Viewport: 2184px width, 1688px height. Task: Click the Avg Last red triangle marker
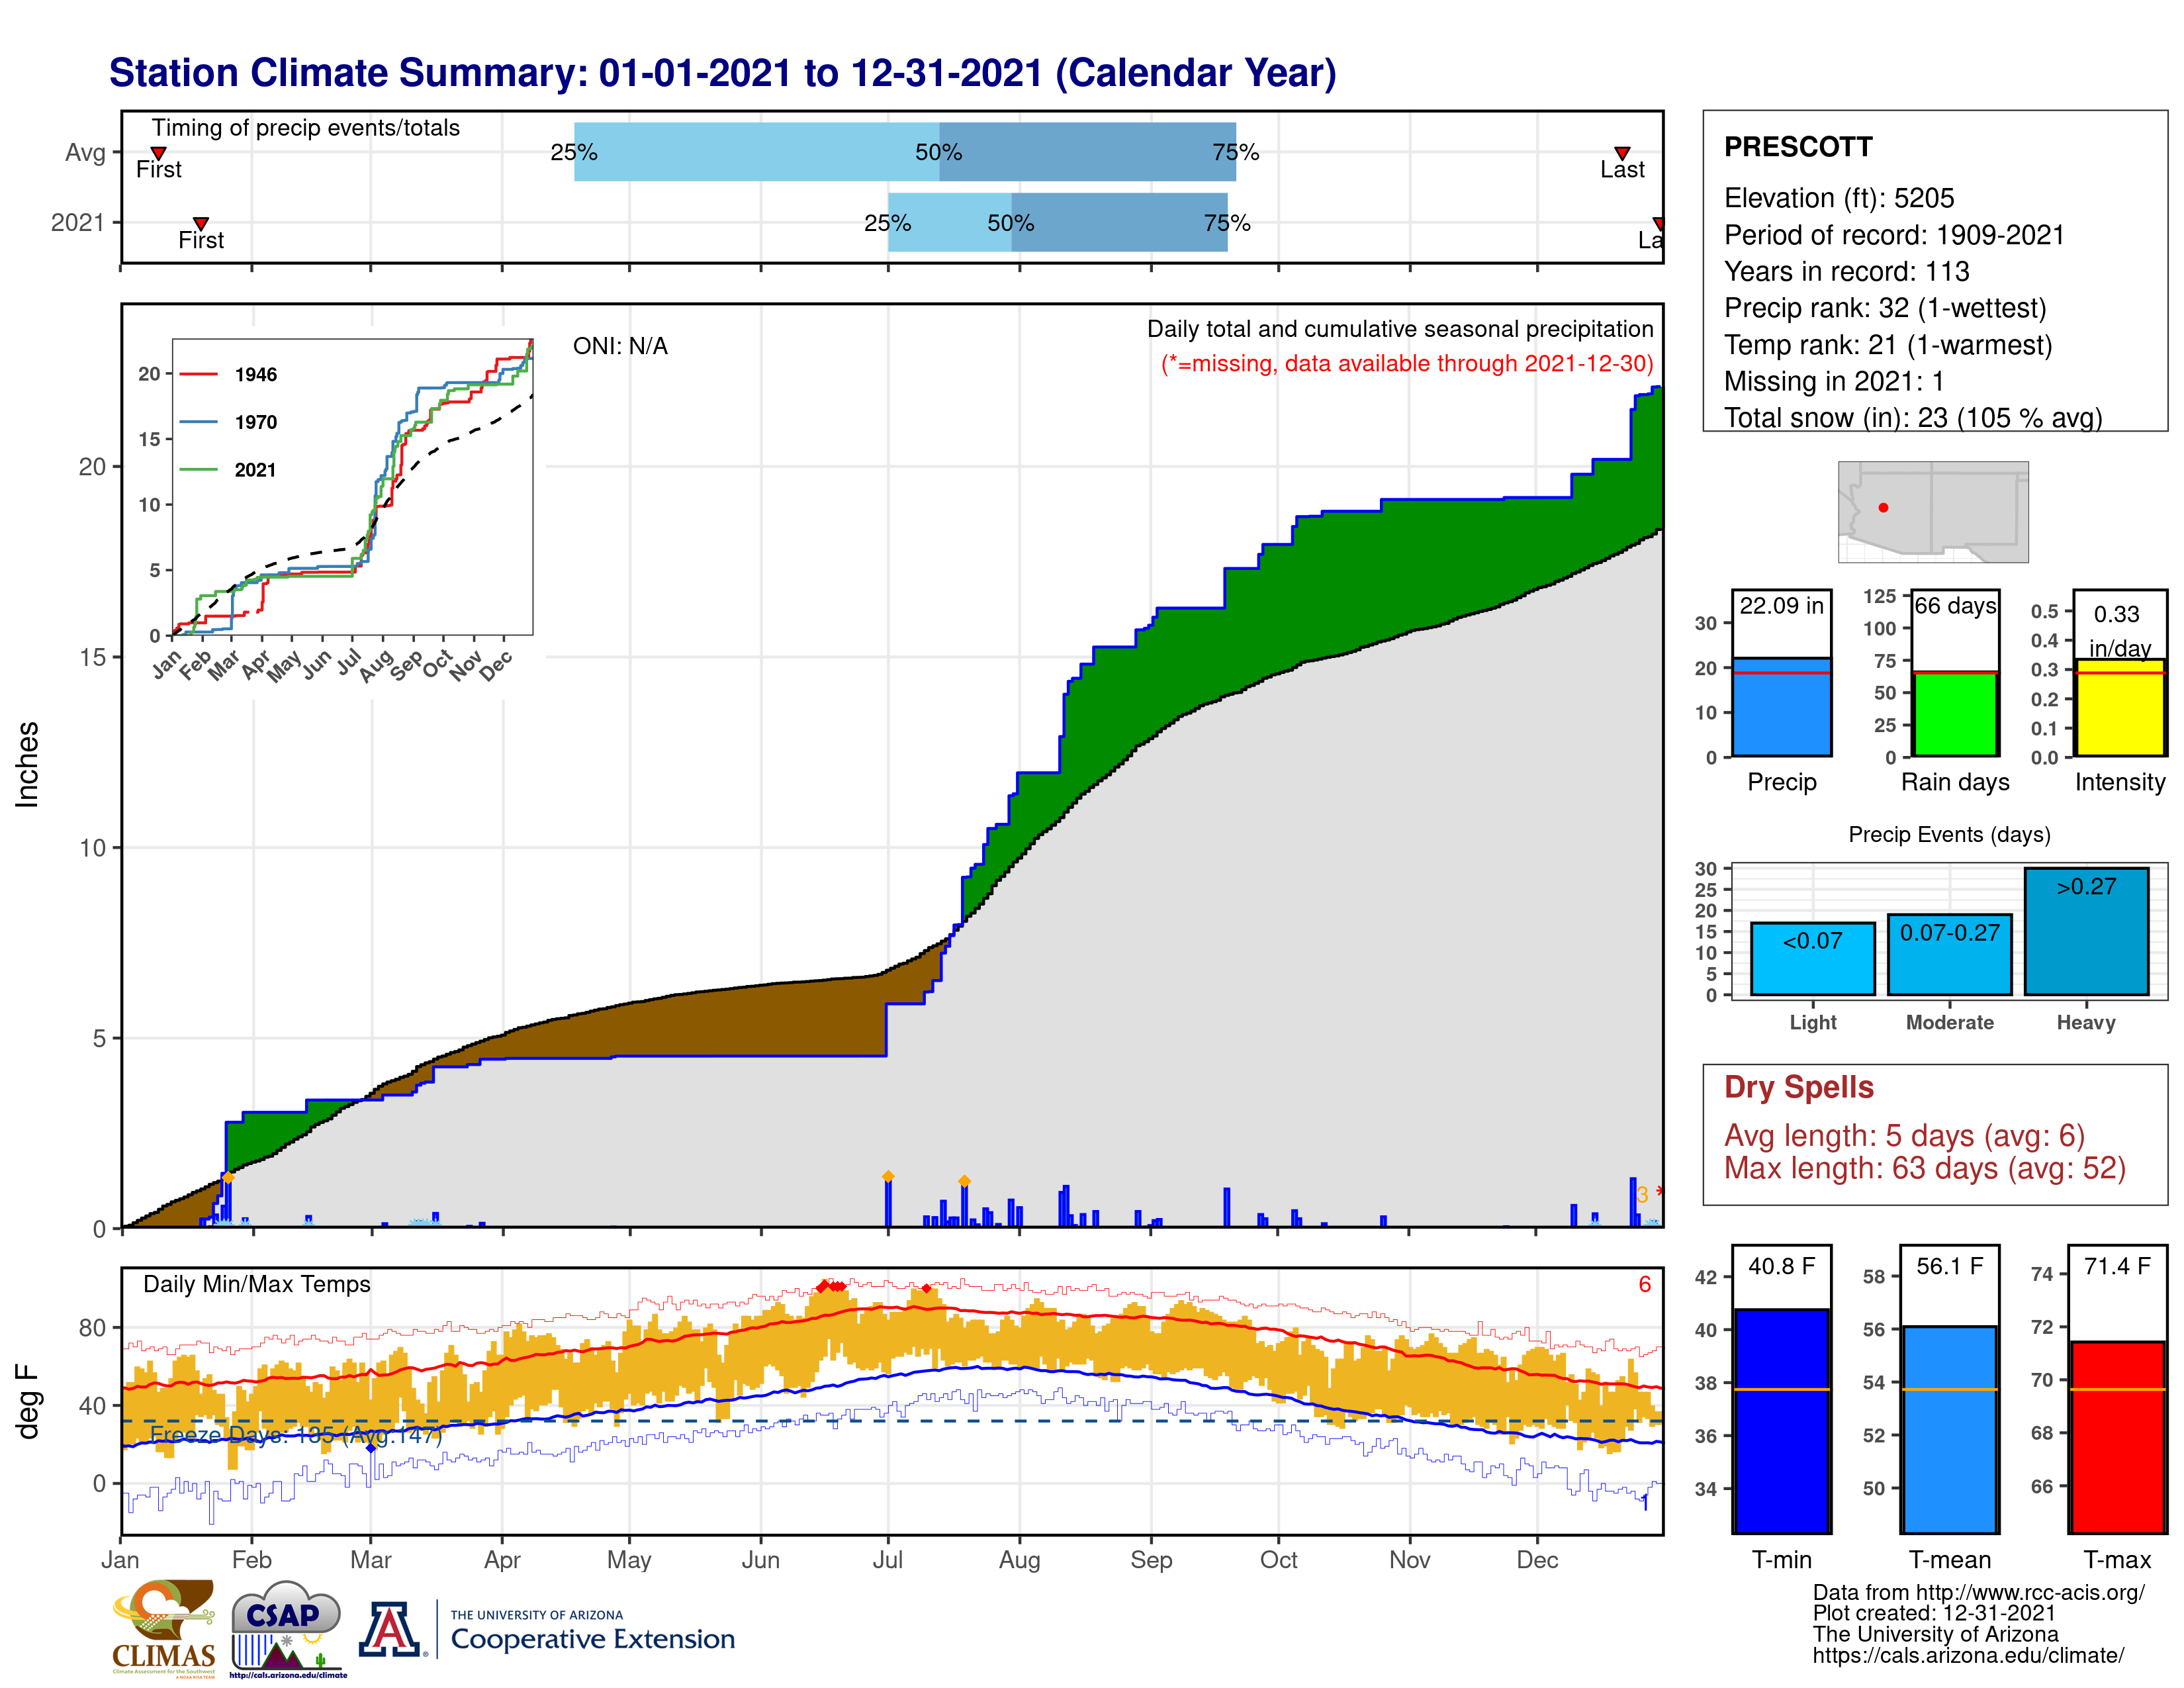point(1622,153)
